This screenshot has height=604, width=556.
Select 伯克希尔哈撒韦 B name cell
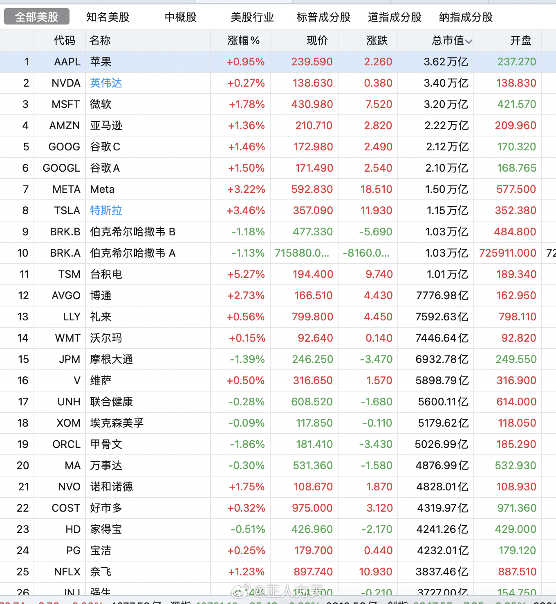pyautogui.click(x=133, y=232)
